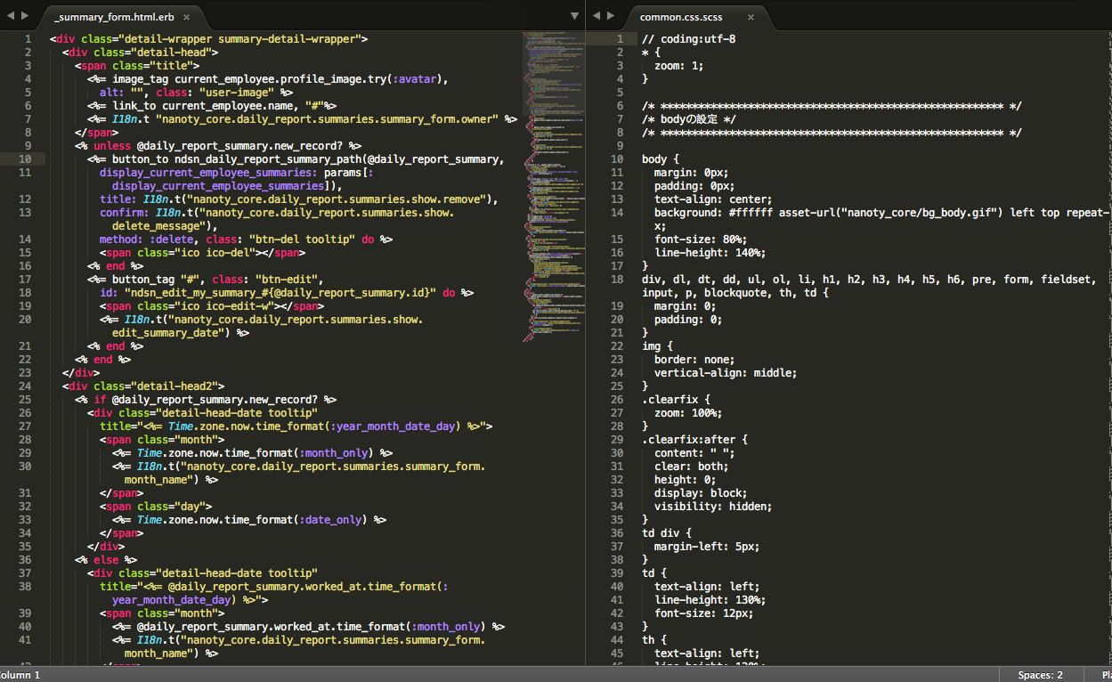The width and height of the screenshot is (1112, 682).
Task: Go to next tab using left pane's forward arrow
Action: coord(25,16)
